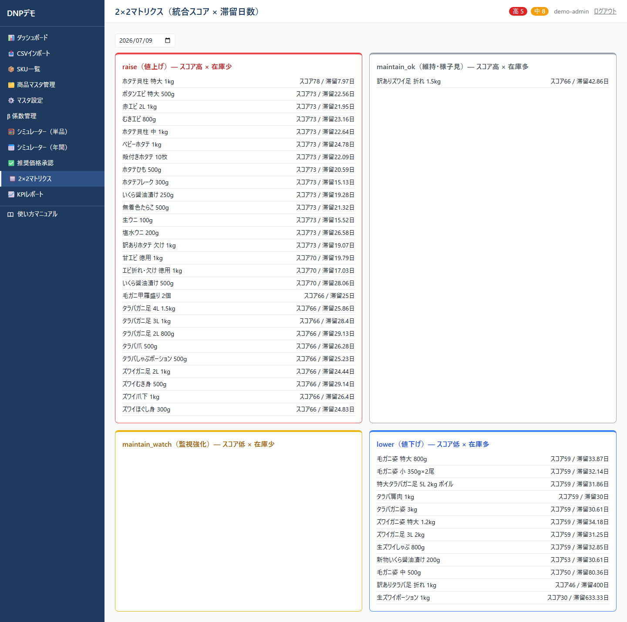This screenshot has width=627, height=622.
Task: Click the raise（値上げ）quadrant heading
Action: [177, 67]
